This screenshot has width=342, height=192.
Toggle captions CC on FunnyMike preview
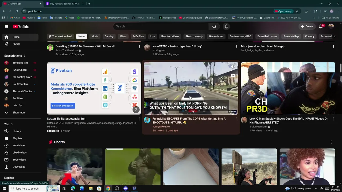coord(233,75)
